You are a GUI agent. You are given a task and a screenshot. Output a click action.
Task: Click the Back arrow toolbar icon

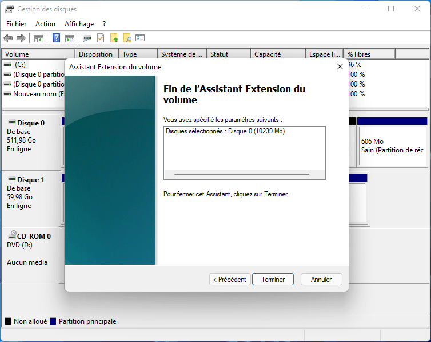click(x=8, y=38)
